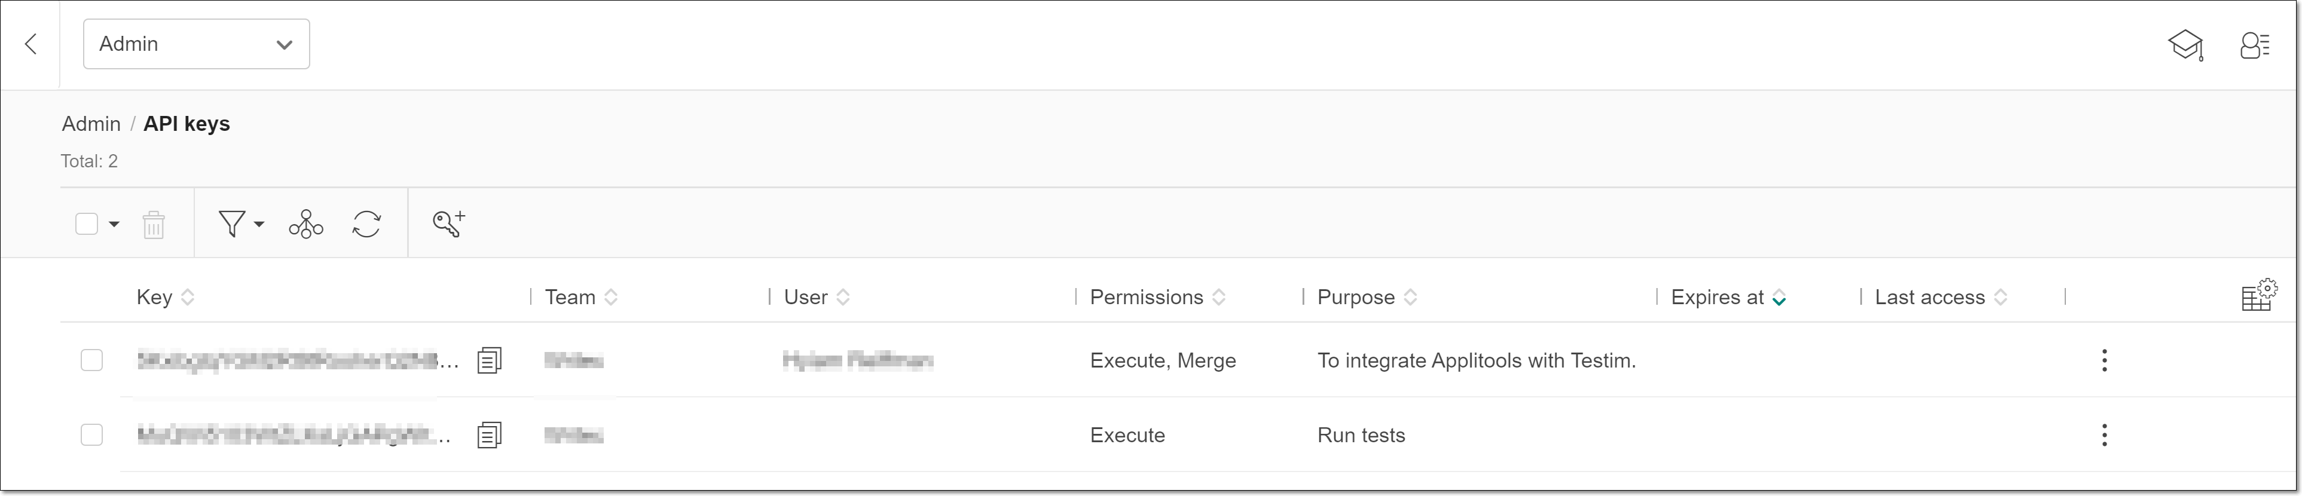Expand the select-all options arrow

[x=114, y=223]
